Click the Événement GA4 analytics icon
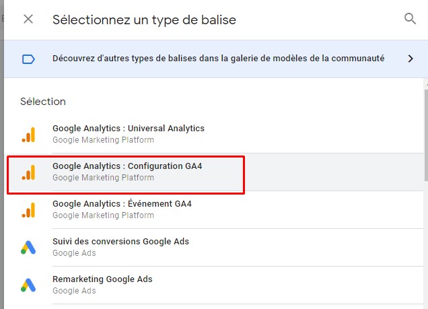This screenshot has width=428, height=309. coord(28,210)
